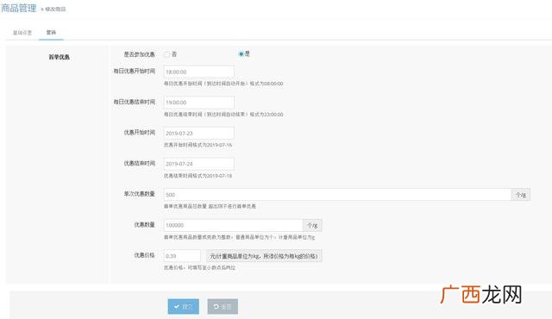552x319 pixels.
Task: Click the 个/g unit addon beside 100000
Action: point(312,225)
